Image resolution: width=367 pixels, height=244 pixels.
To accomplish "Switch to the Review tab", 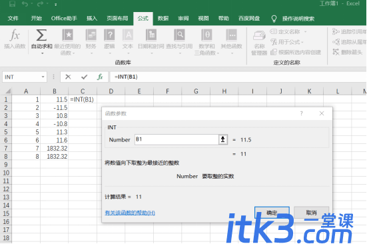I will coord(183,19).
